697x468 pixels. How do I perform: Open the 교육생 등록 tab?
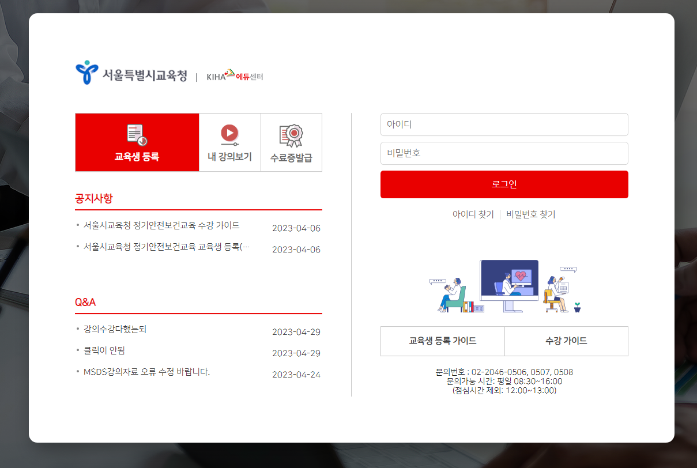[x=137, y=142]
